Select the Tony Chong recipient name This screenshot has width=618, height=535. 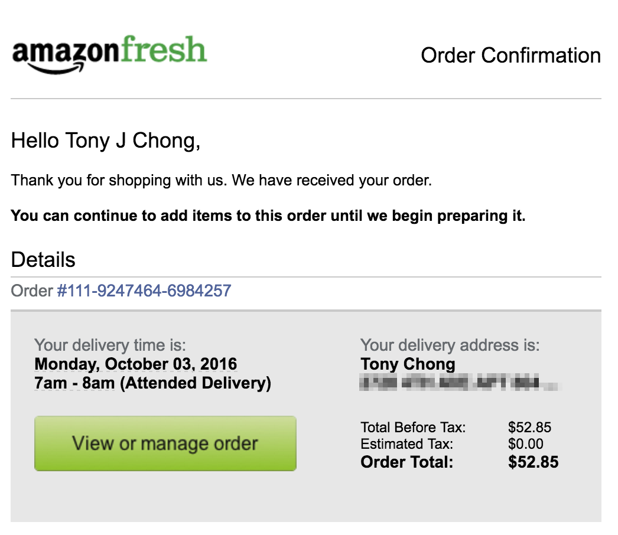(408, 364)
